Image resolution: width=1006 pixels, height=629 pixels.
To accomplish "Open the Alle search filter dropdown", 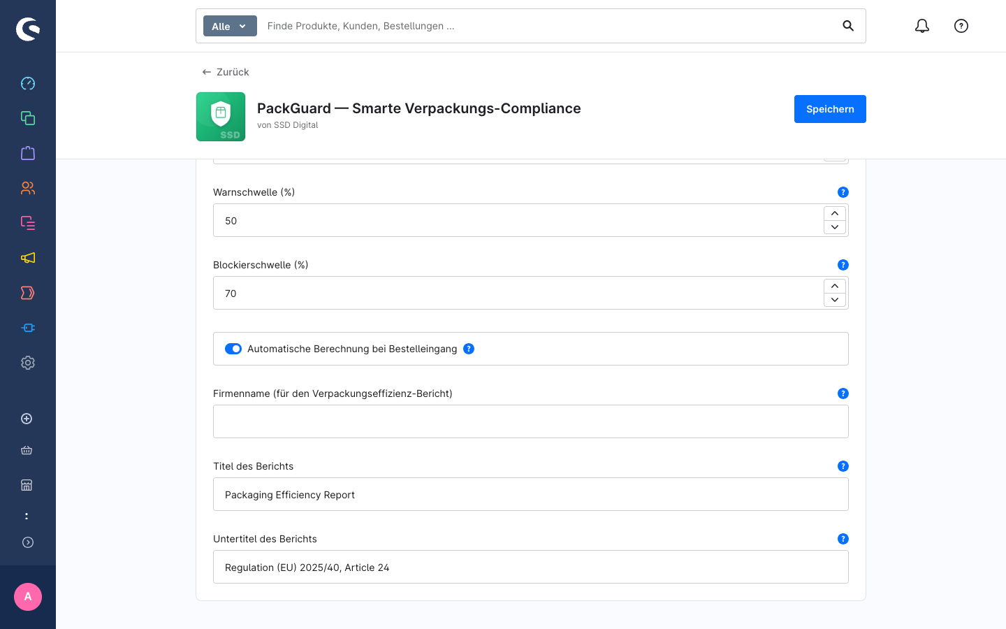I will [230, 26].
